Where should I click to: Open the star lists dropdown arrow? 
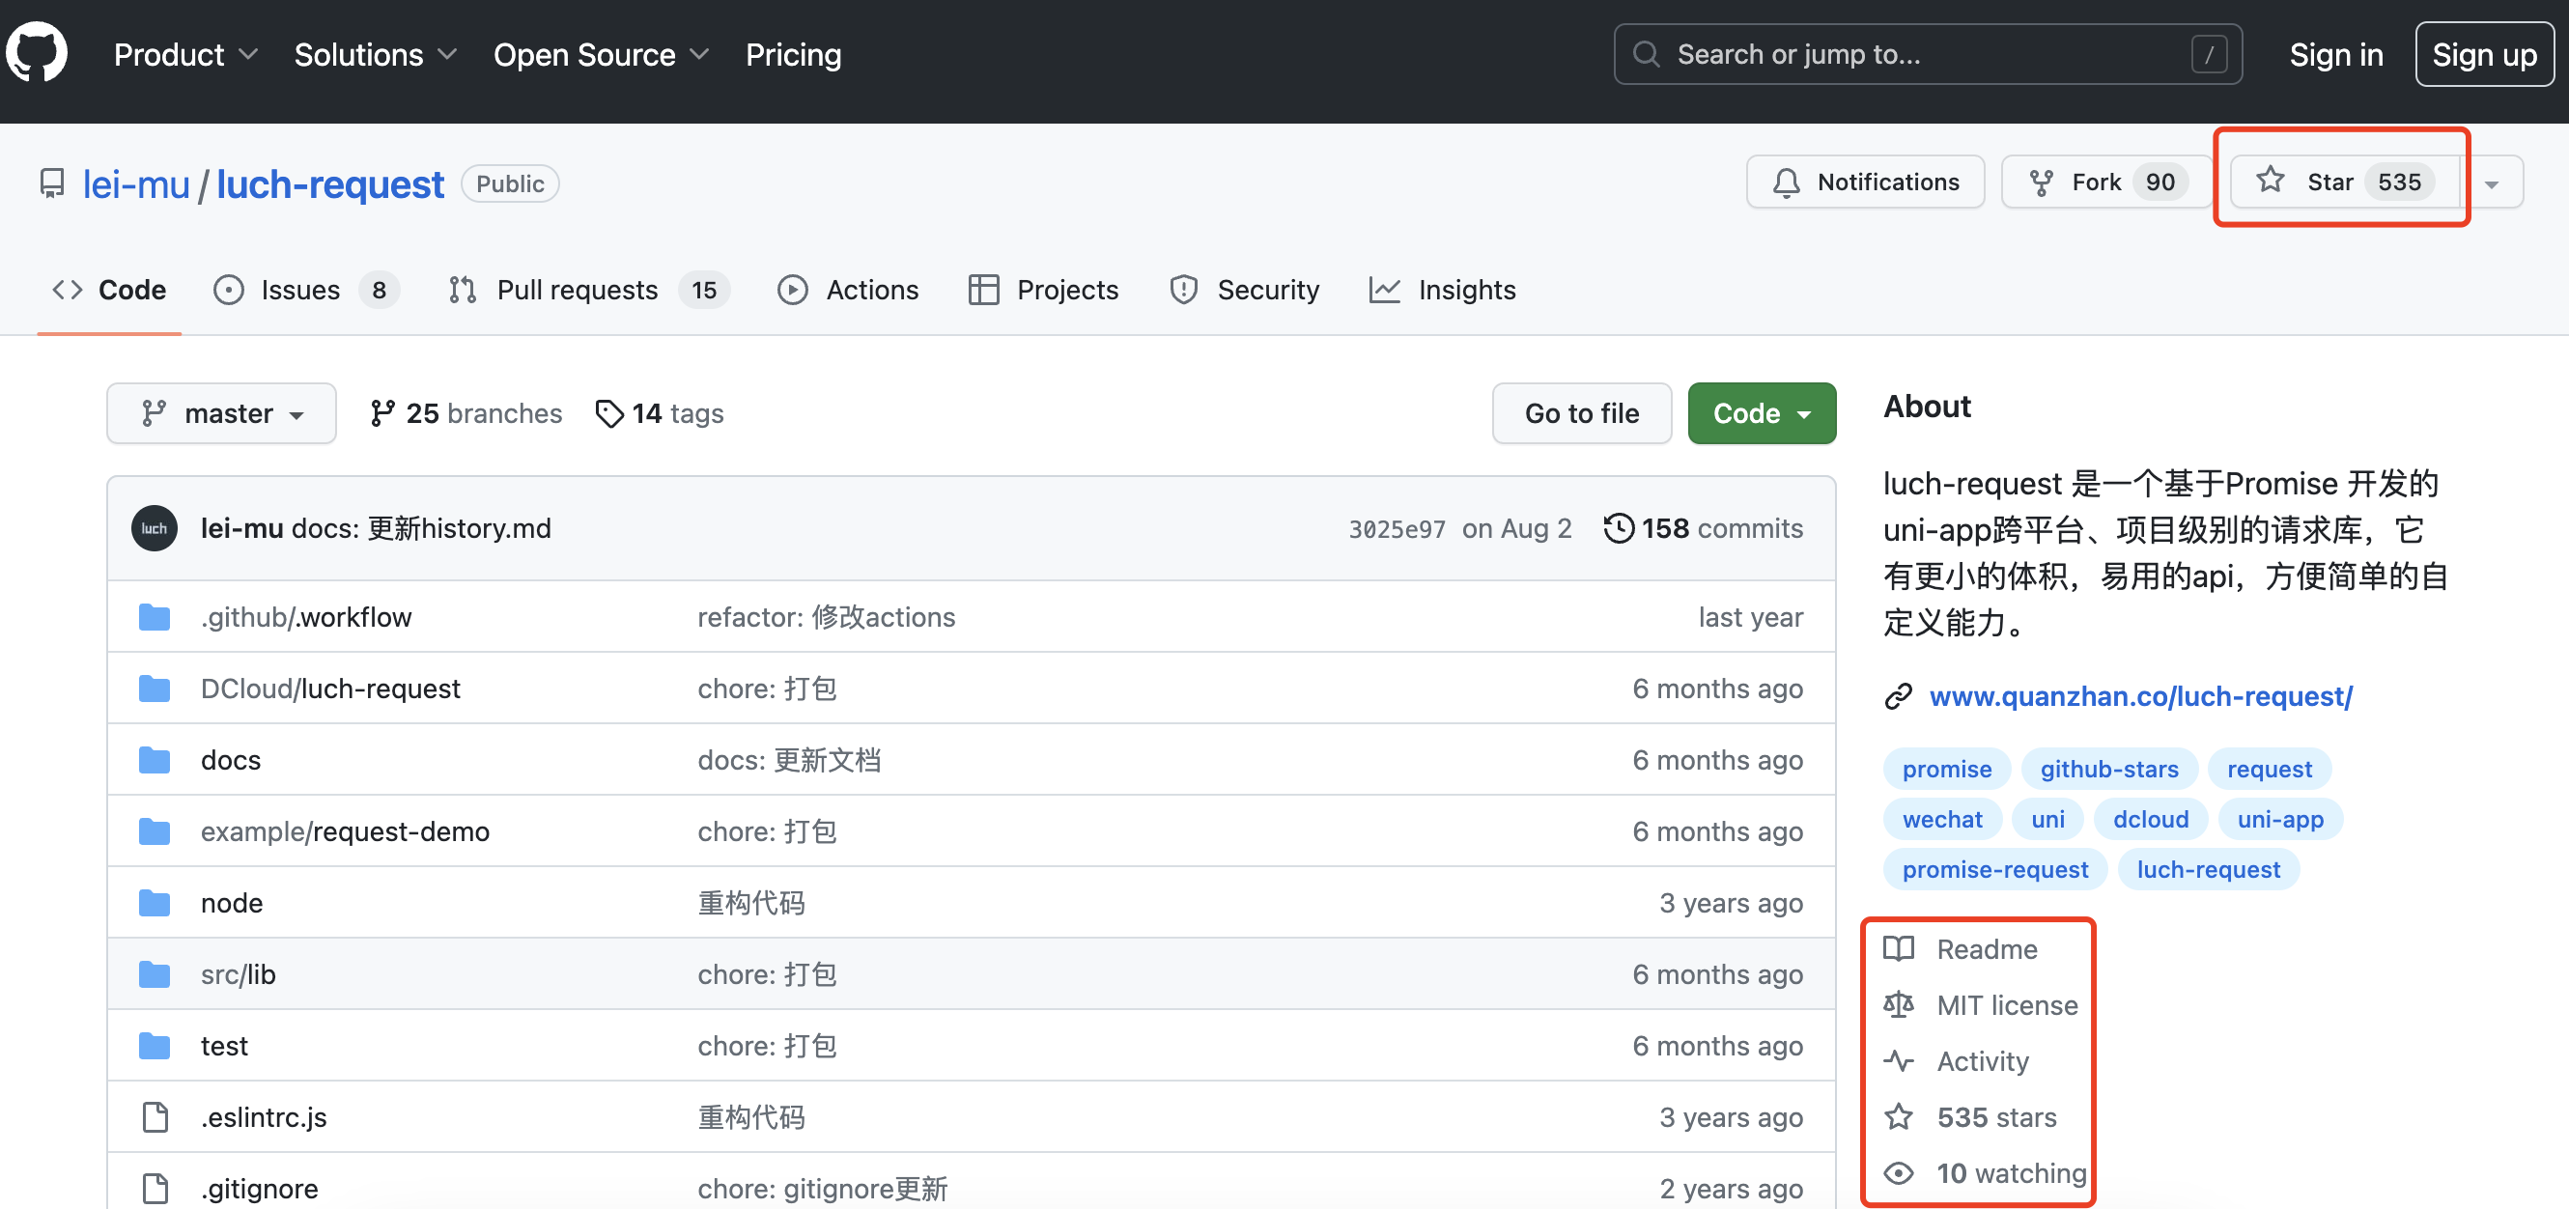[x=2491, y=182]
